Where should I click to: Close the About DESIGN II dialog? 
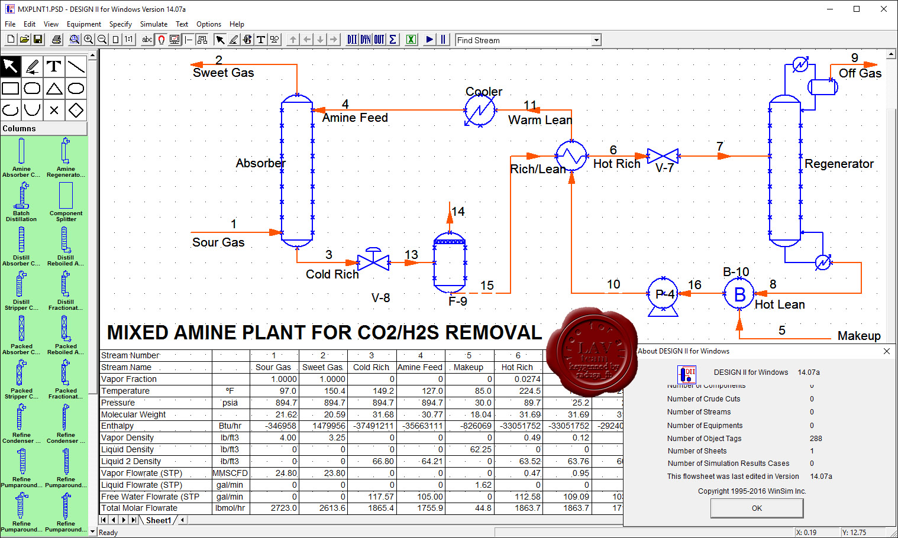[886, 351]
